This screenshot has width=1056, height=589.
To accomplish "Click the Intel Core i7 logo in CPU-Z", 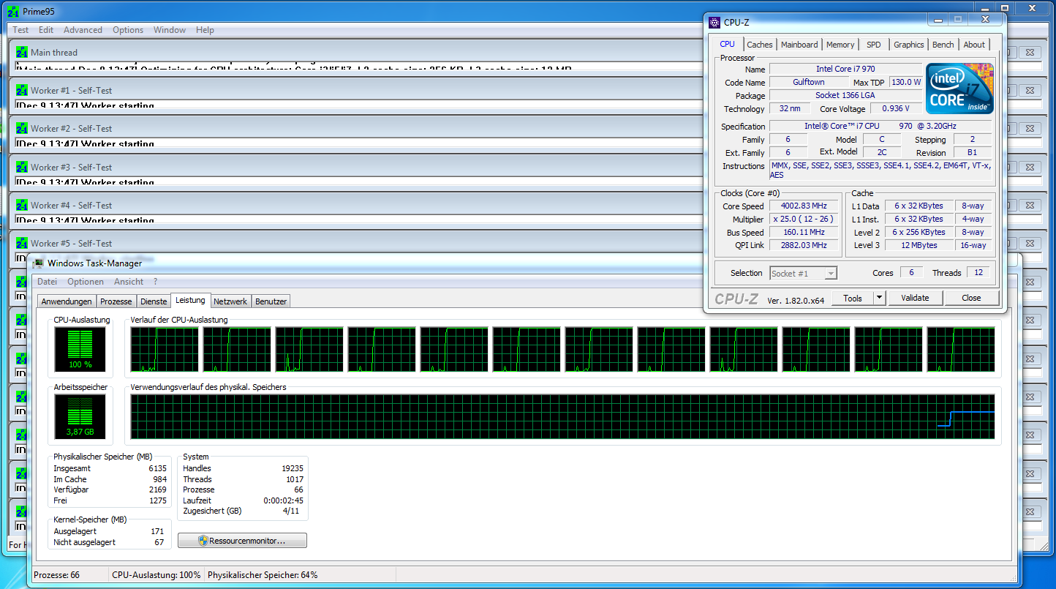I will 959,89.
